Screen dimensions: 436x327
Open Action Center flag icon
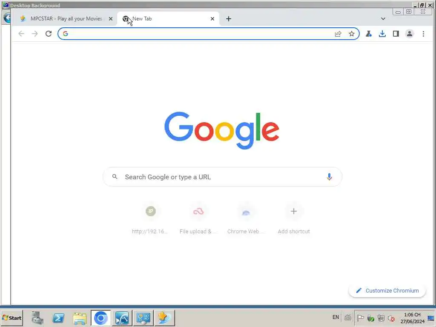pos(360,318)
